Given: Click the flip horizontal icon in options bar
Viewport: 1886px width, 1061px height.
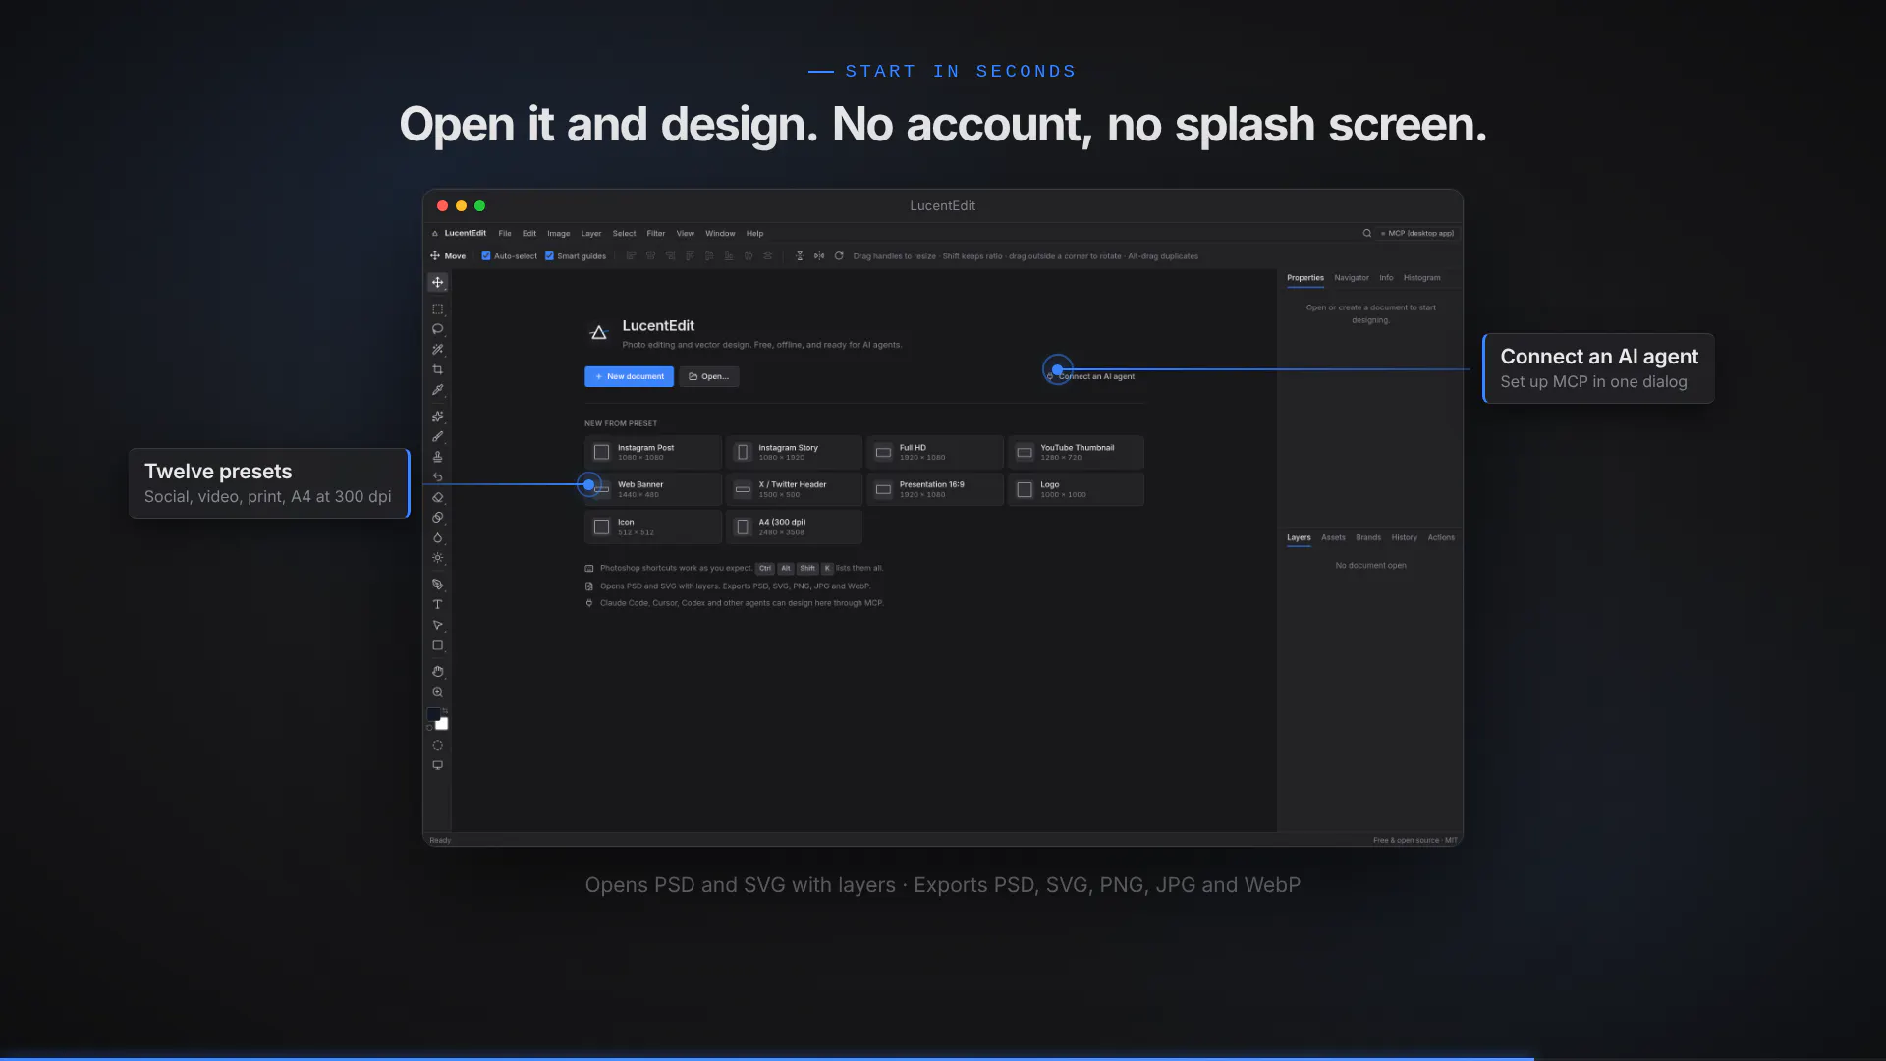Looking at the screenshot, I should pos(819,256).
